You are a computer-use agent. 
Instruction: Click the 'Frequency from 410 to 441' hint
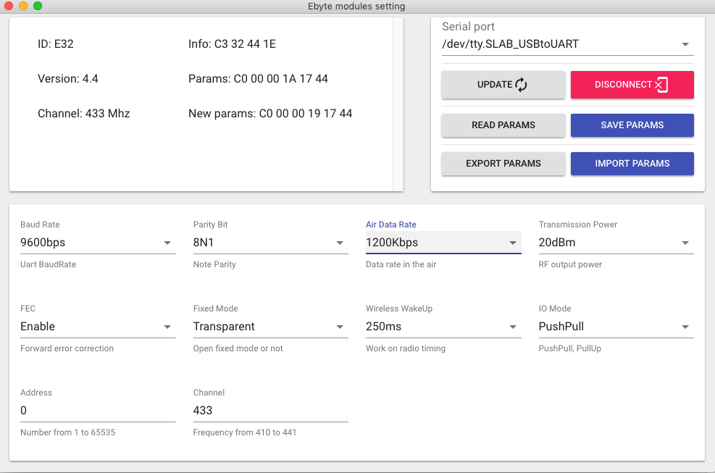point(245,432)
